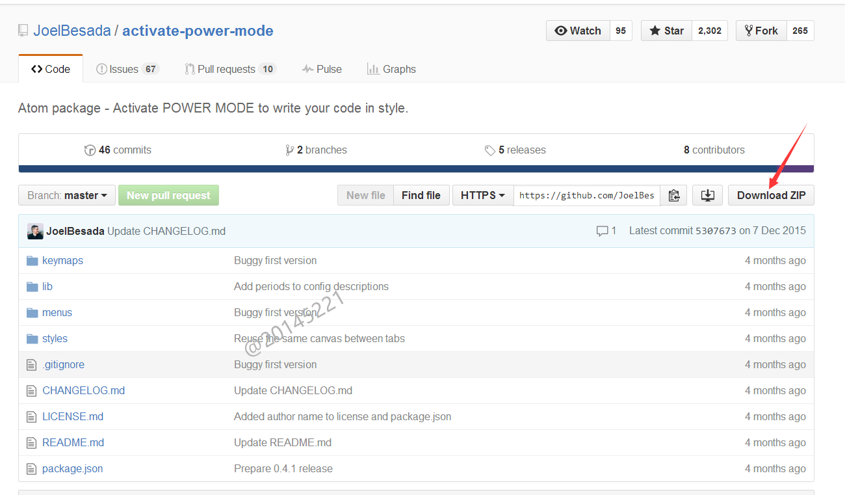
Task: Open the 95 watchers count
Action: 621,31
